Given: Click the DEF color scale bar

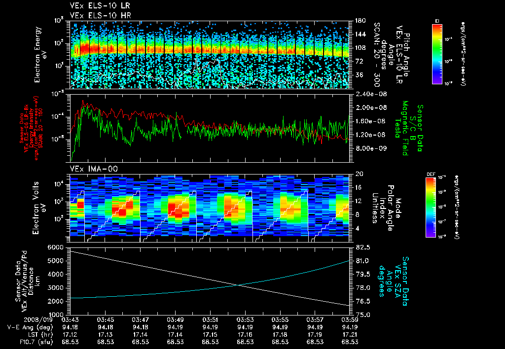Looking at the screenshot, I should (431, 208).
